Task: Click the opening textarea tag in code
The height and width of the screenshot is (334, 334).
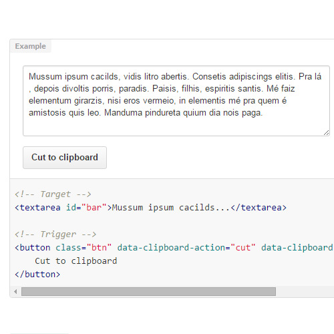Action: point(37,208)
